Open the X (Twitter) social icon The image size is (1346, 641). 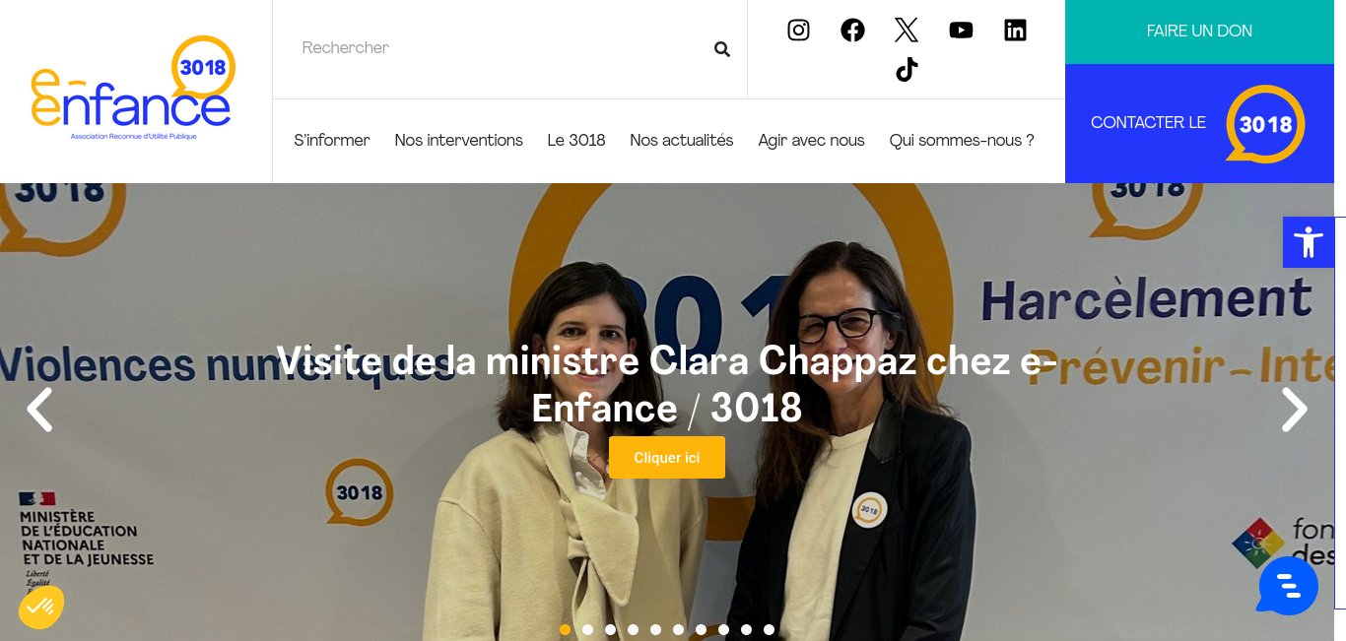907,31
